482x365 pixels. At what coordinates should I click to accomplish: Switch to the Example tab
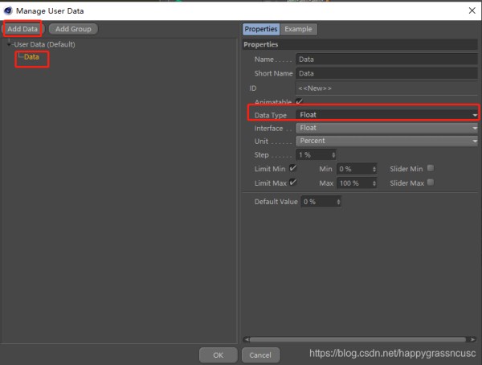pos(298,29)
